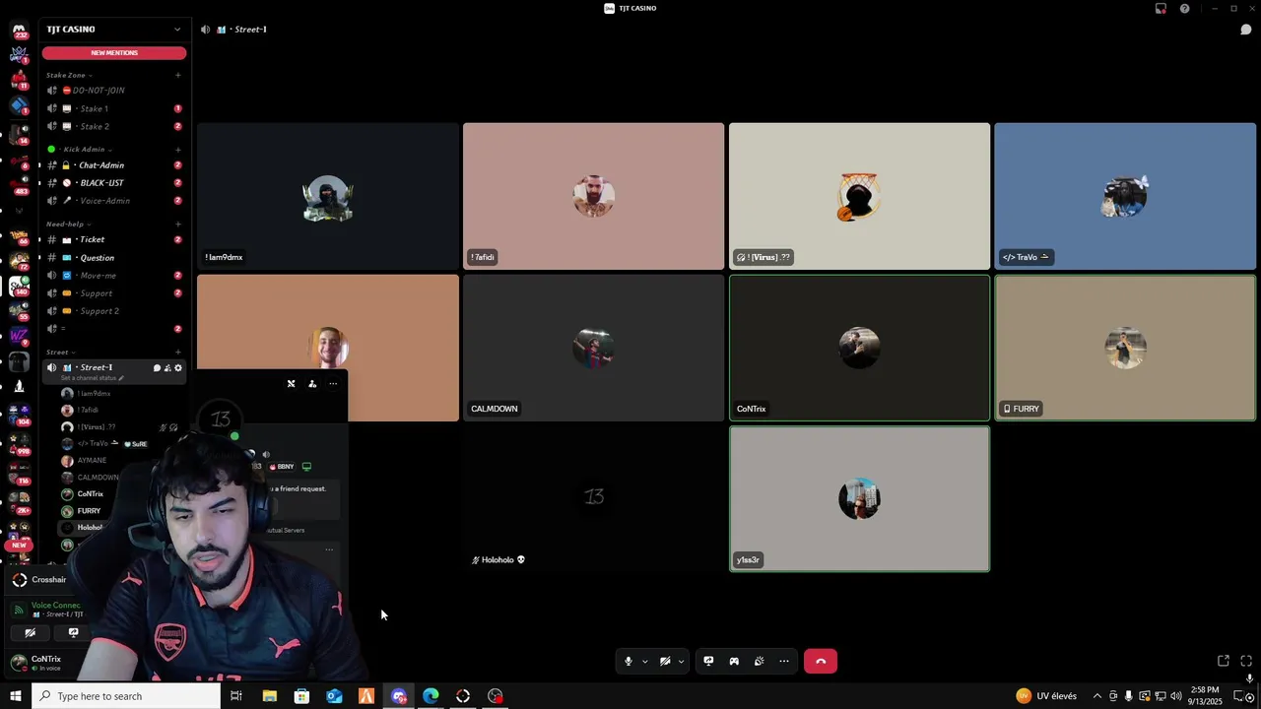This screenshot has width=1261, height=709.
Task: Collapse the Kick Admin category
Action: point(87,150)
